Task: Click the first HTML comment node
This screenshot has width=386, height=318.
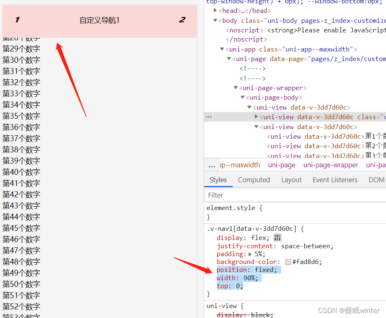Action: pos(252,68)
